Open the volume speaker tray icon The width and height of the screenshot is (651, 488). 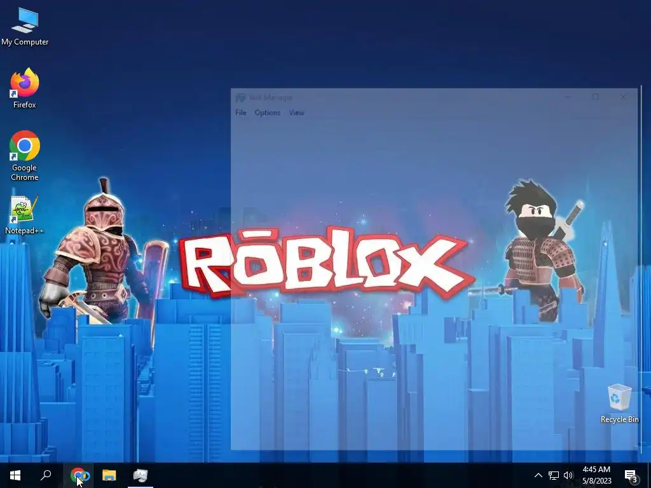pyautogui.click(x=568, y=475)
